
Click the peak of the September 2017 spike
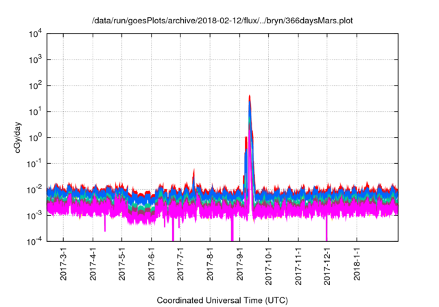[250, 97]
